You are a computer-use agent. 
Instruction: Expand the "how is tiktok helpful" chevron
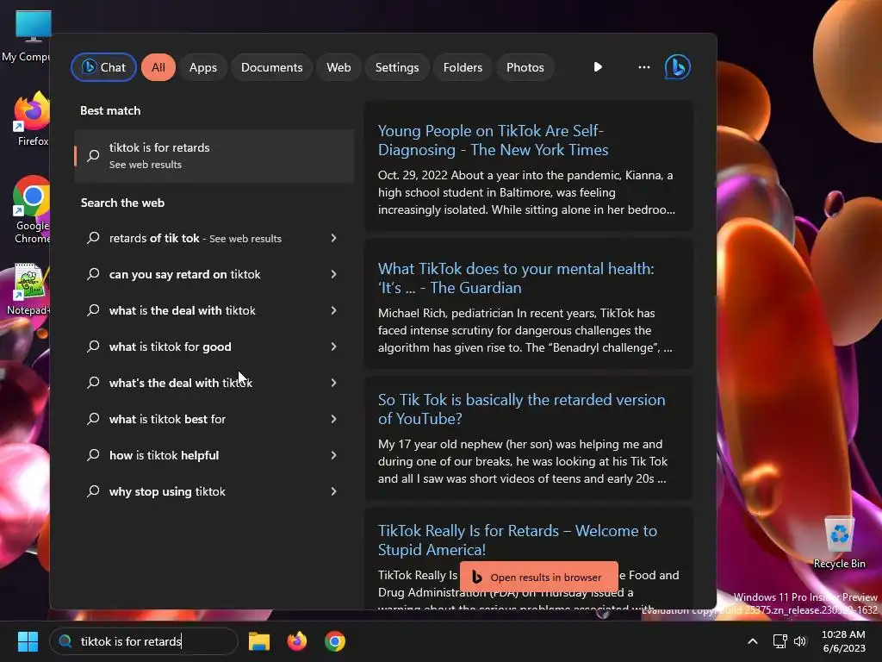[x=333, y=455]
